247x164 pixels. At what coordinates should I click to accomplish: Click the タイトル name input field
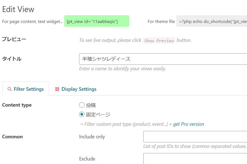[x=163, y=59]
